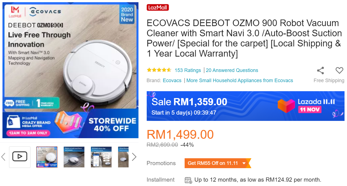
Task: Play the product video thumbnail
Action: pyautogui.click(x=20, y=157)
